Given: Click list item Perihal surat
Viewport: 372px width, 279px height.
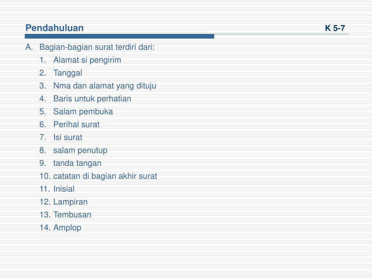Looking at the screenshot, I should pos(76,125).
